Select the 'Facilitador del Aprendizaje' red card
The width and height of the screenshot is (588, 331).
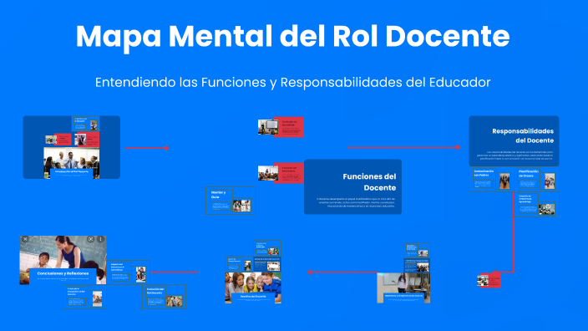(288, 127)
